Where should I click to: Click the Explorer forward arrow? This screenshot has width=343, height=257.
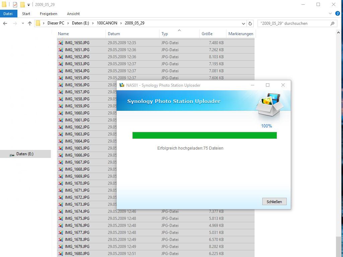coord(15,23)
